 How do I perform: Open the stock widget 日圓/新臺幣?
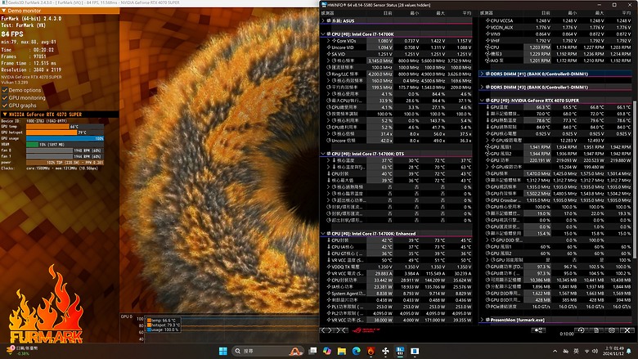pyautogui.click(x=24, y=351)
